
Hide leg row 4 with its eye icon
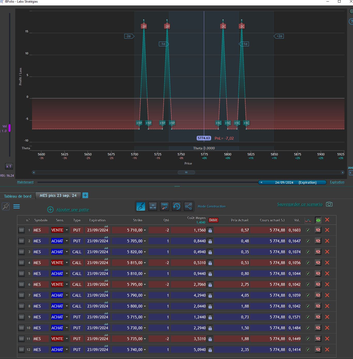coord(318,263)
